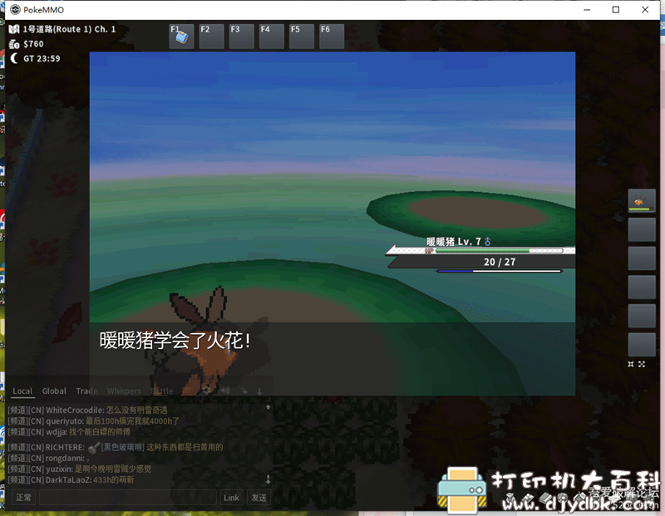
Task: Click the chat scroll-up arrow
Action: pyautogui.click(x=268, y=407)
